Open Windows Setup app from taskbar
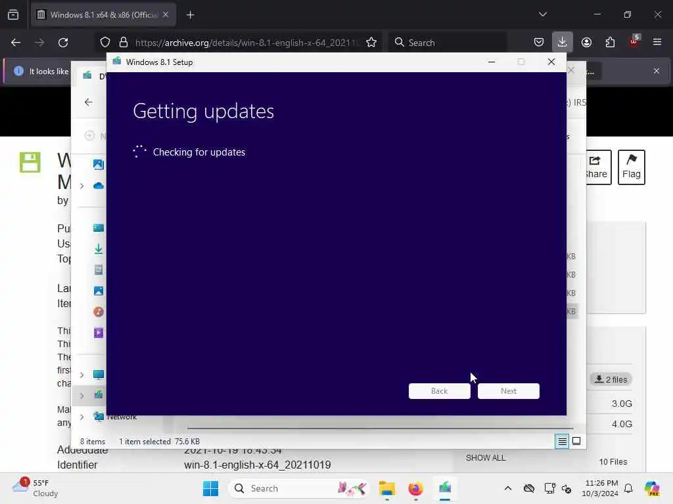673x504 pixels. pyautogui.click(x=445, y=488)
